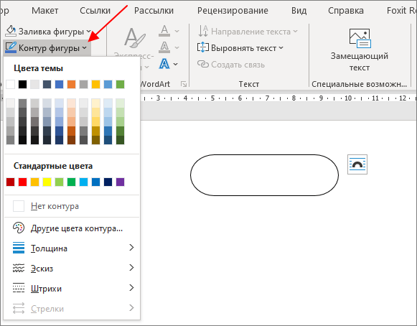Pick the purple standard color swatch
Image resolution: width=417 pixels, height=326 pixels.
tap(120, 182)
